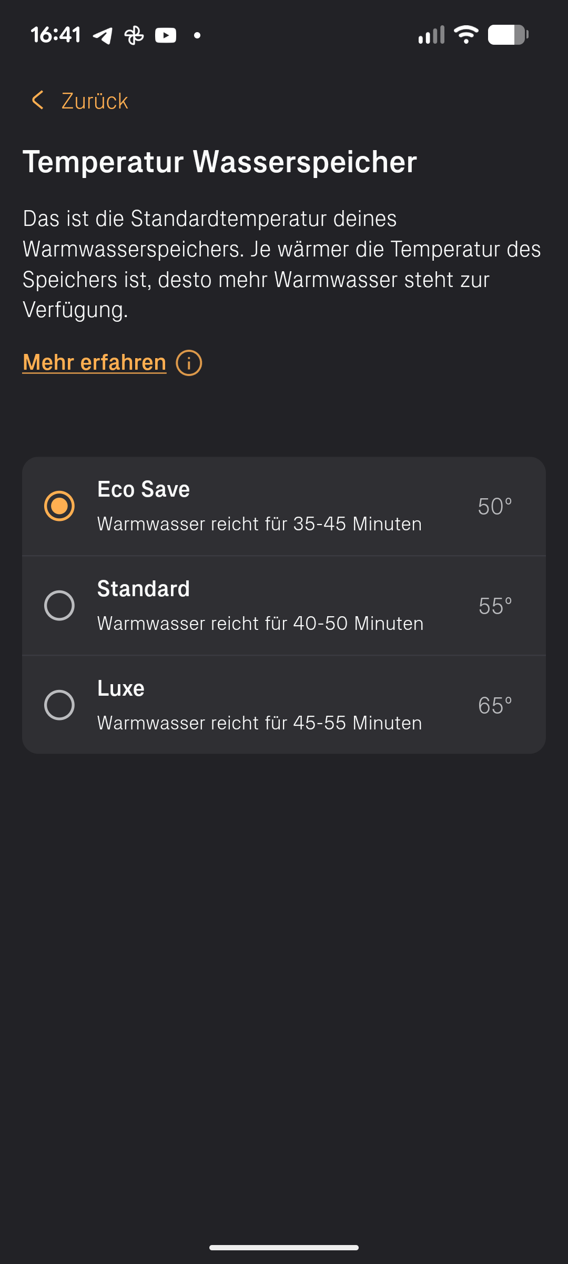Choose the Luxe option title

click(x=121, y=688)
